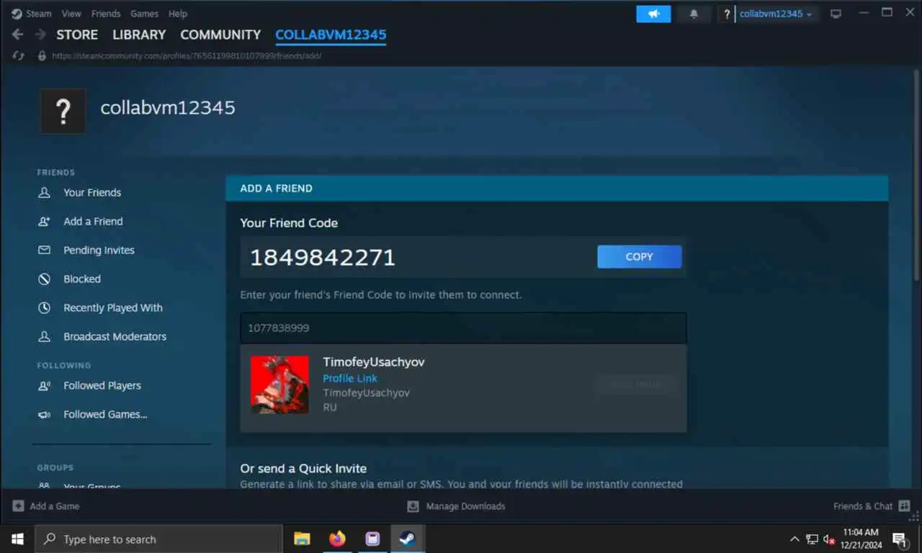Screen dimensions: 922x553
Task: Open the Friends menu
Action: 106,14
